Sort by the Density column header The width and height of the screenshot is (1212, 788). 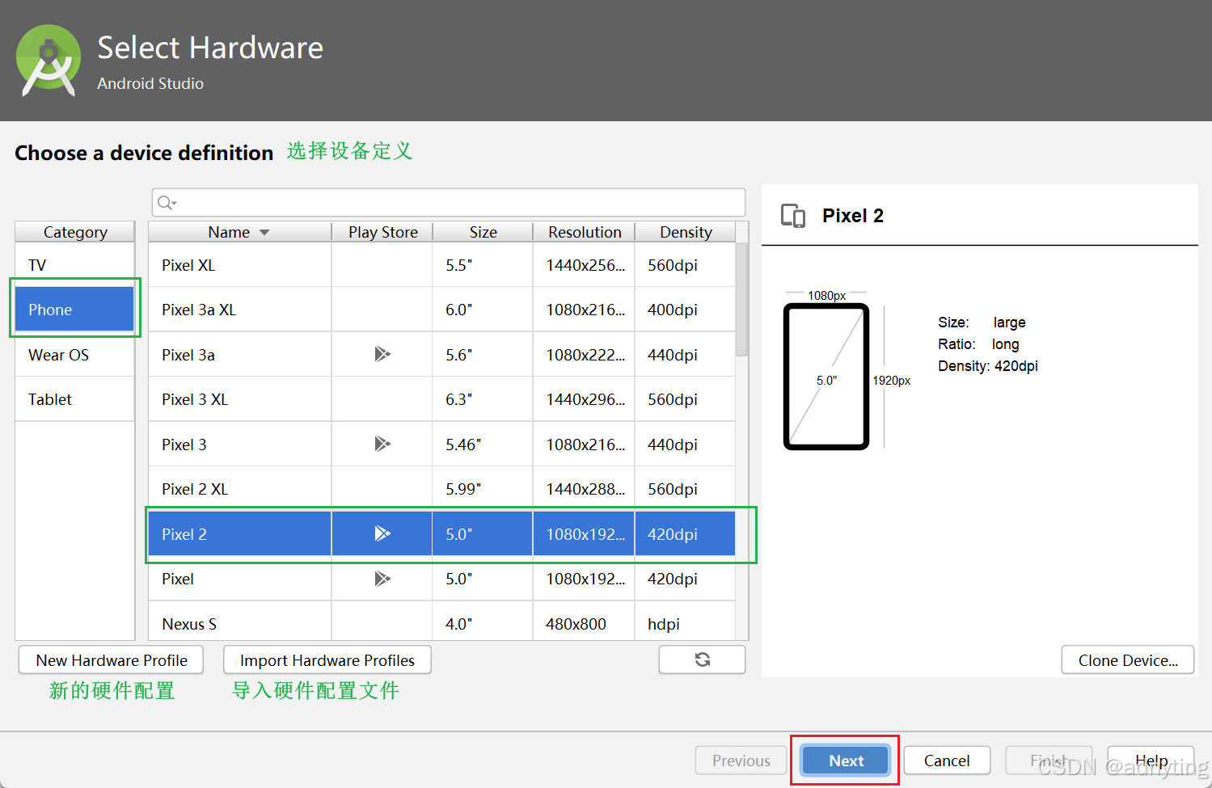coord(686,232)
